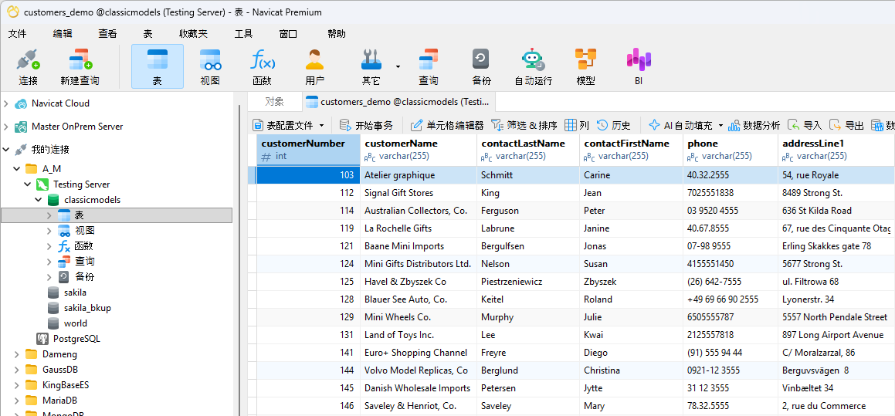This screenshot has height=416, width=895.
Task: Expand the Dameng folder
Action: 16,353
